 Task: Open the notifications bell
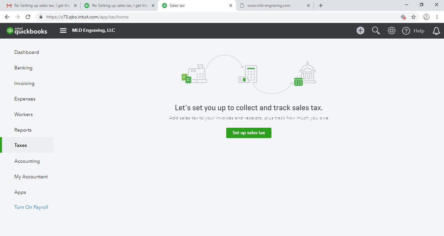click(436, 31)
